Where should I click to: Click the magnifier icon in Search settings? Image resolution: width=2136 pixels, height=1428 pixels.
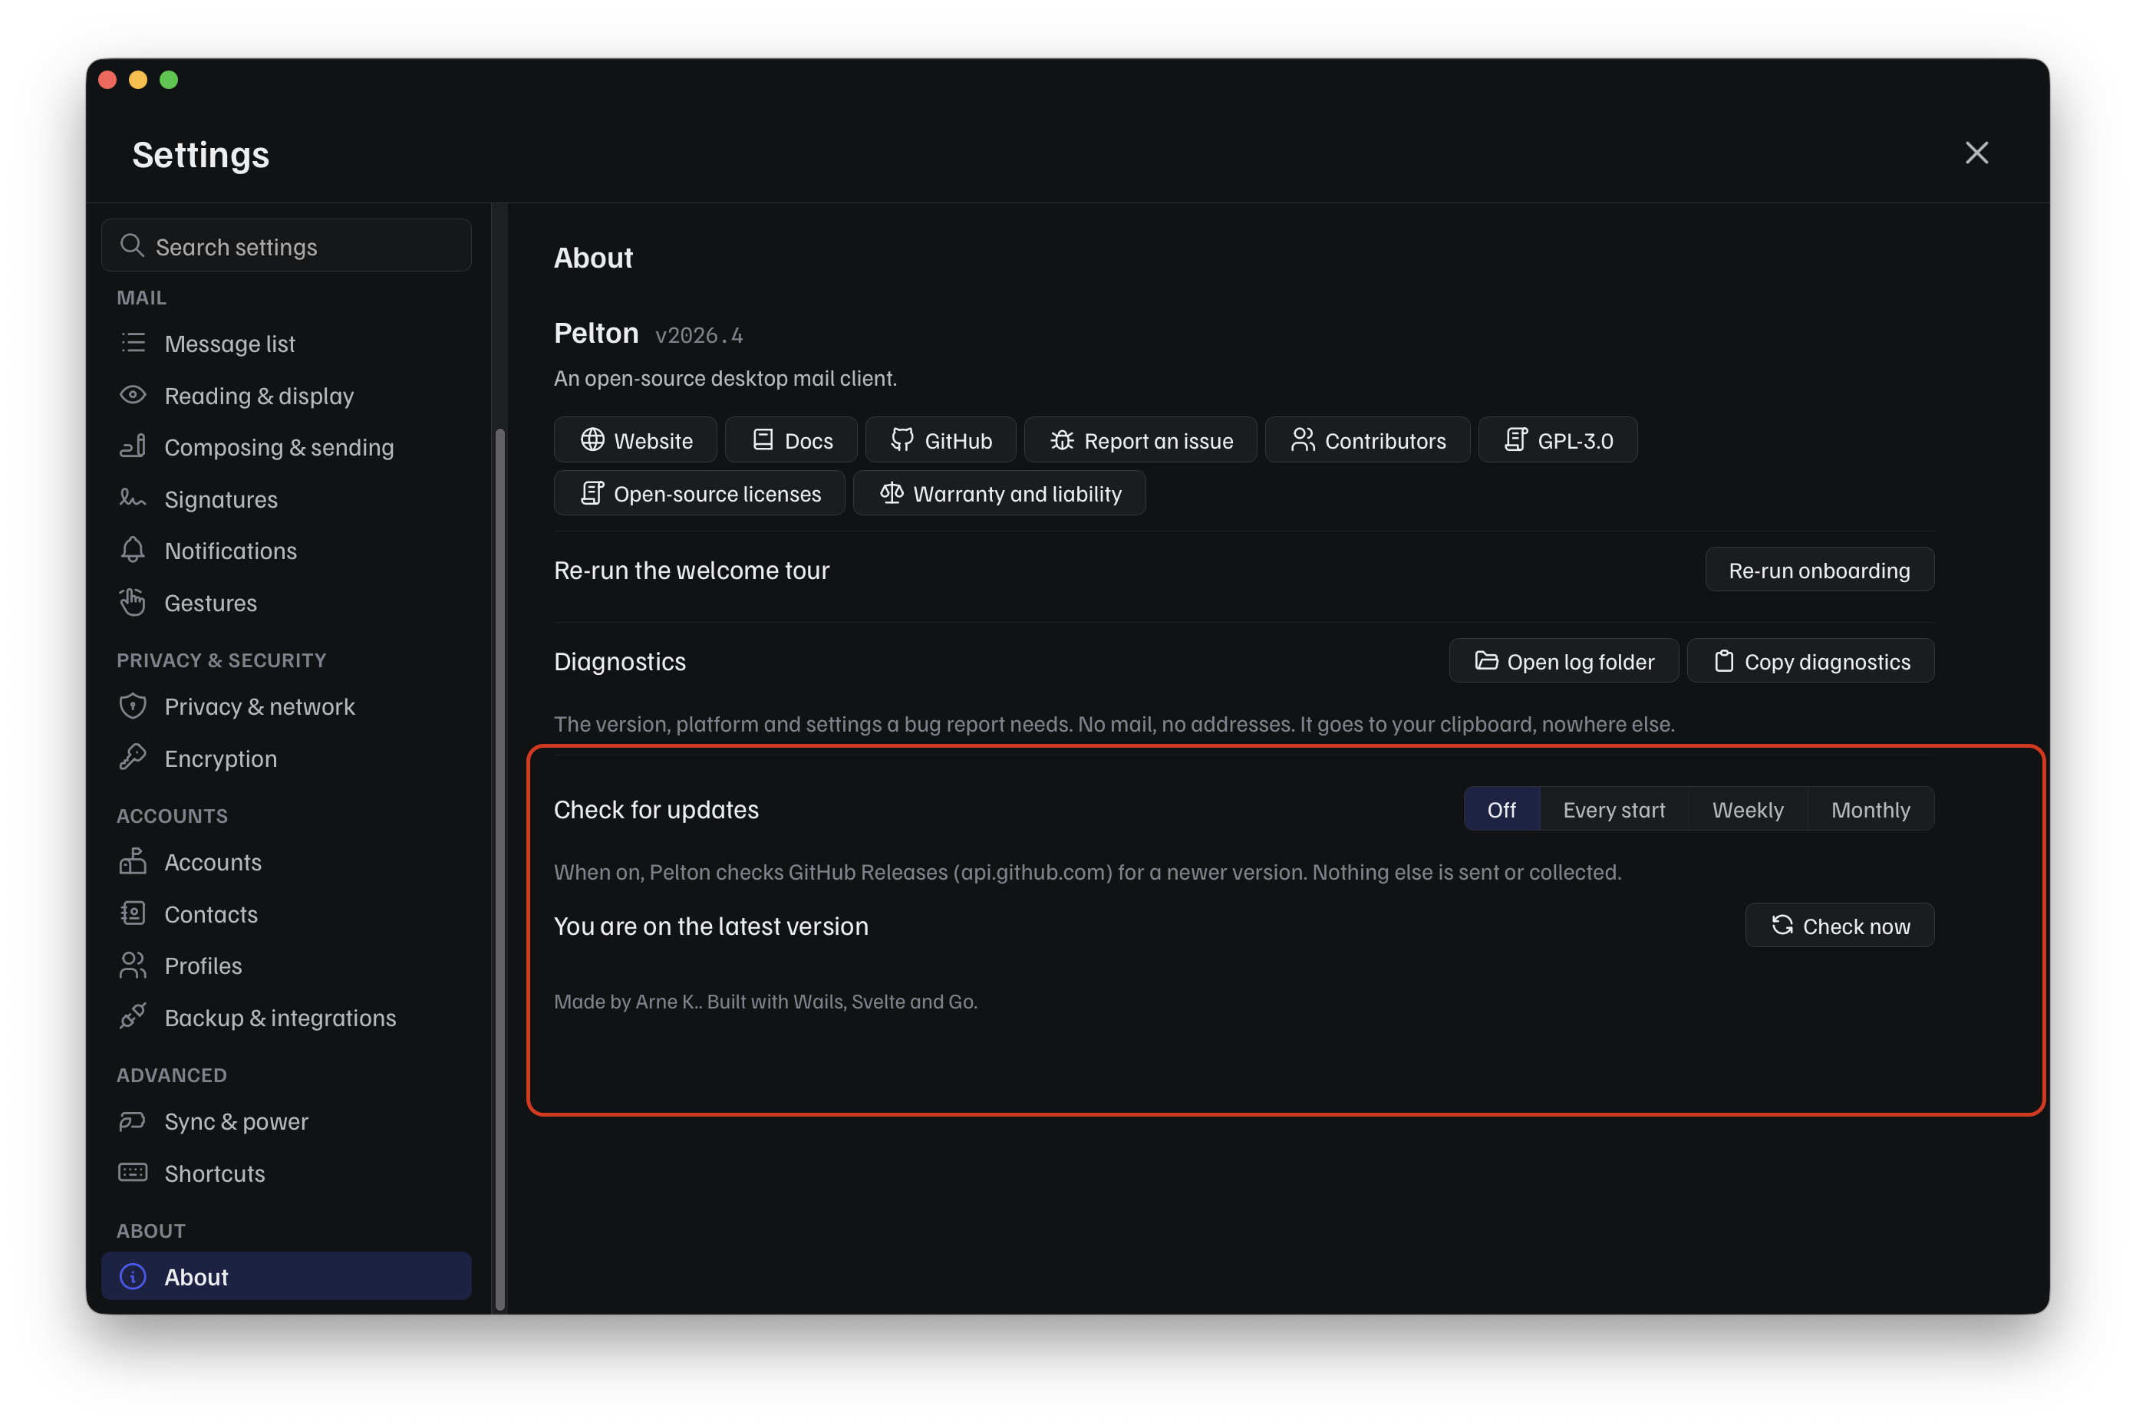[132, 246]
